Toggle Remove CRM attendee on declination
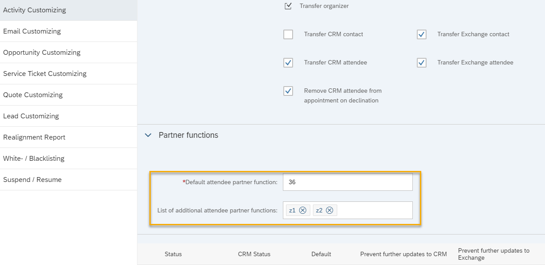This screenshot has width=545, height=265. [x=288, y=91]
